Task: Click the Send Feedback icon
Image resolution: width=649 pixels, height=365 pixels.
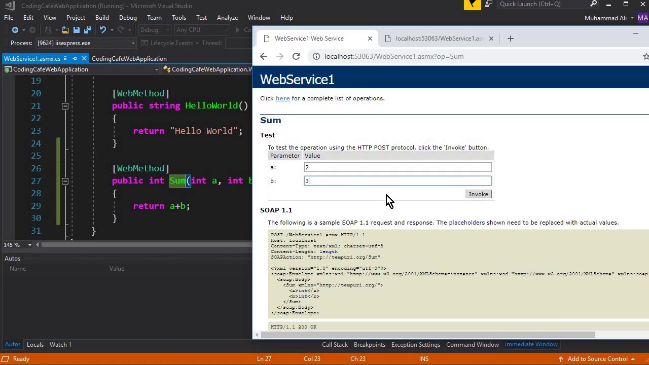Action: (488, 4)
